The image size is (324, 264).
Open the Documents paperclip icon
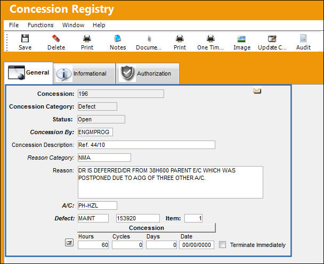coord(149,39)
